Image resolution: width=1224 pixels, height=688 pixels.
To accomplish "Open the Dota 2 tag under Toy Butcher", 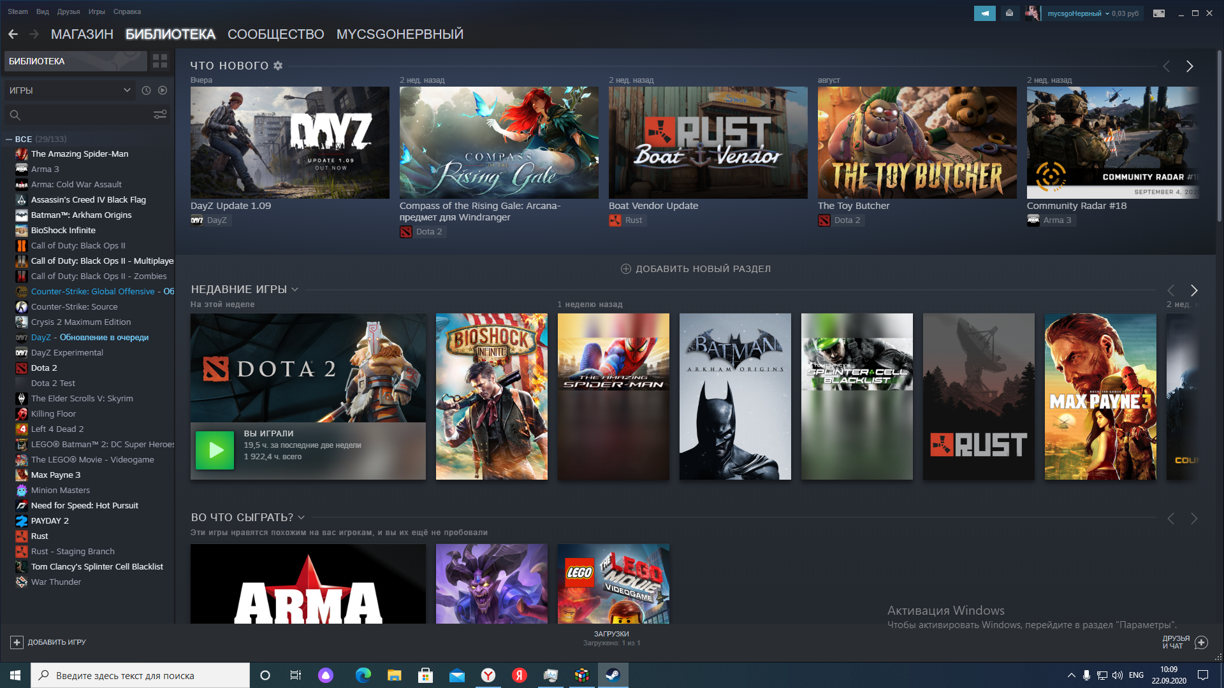I will coord(841,220).
